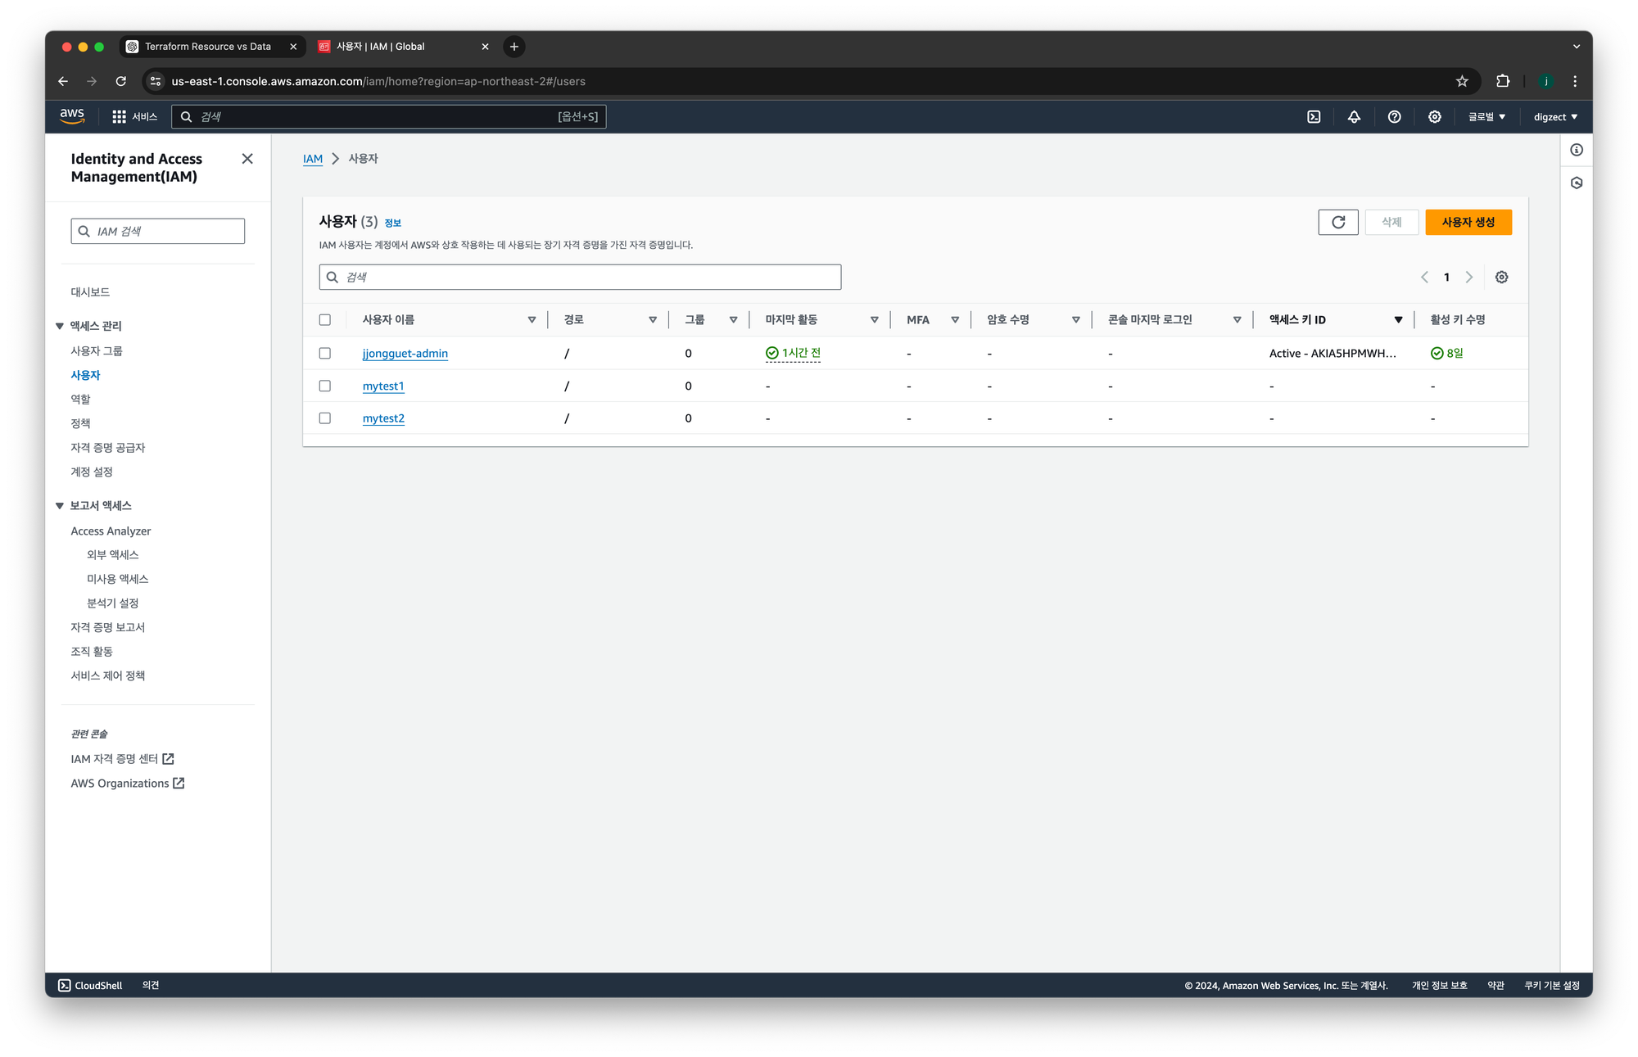The height and width of the screenshot is (1057, 1638).
Task: Open 자격 증명 공급자 in sidebar
Action: click(x=108, y=448)
